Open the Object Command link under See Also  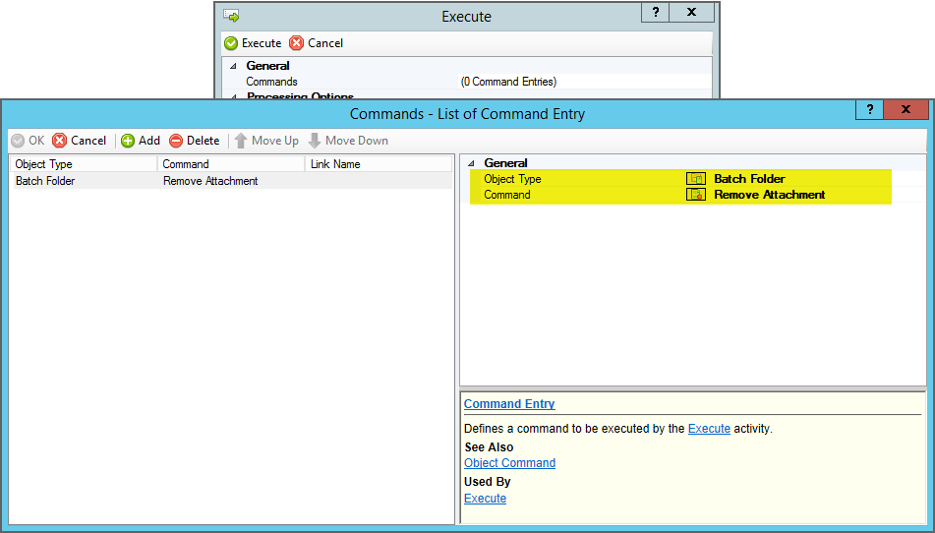(510, 463)
